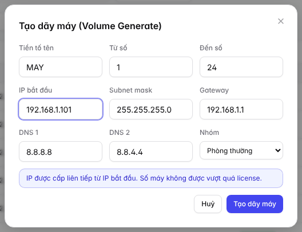Click the DNS 1 label

(29, 133)
